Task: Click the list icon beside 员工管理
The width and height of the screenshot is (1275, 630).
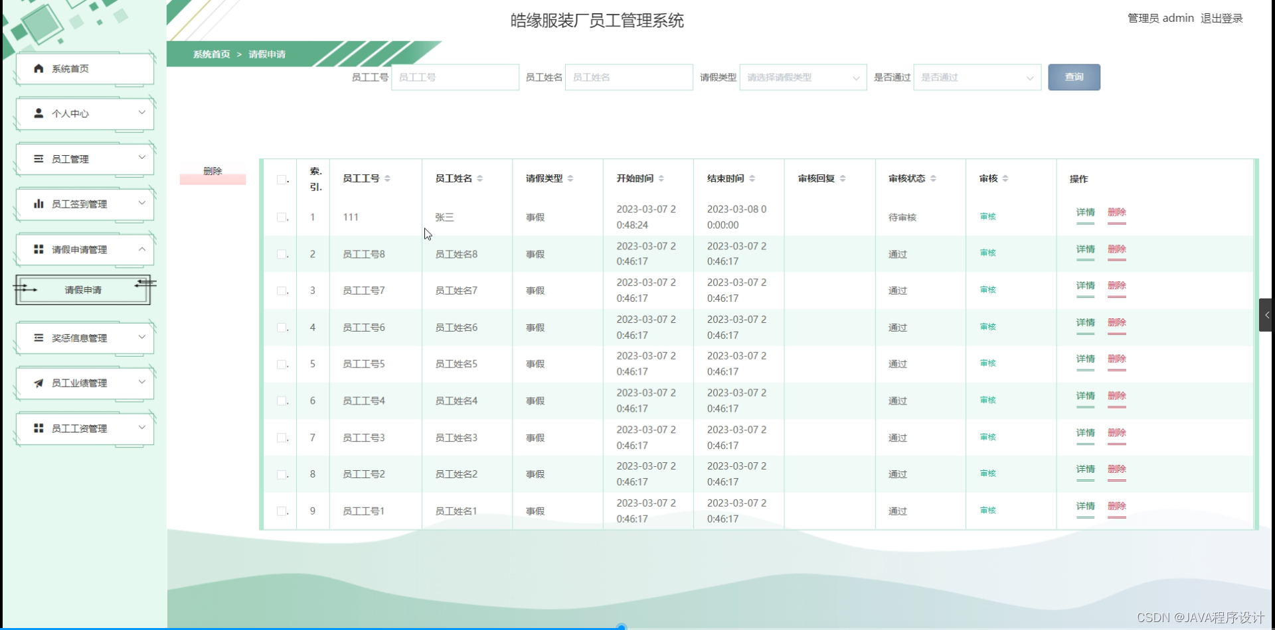Action: point(37,158)
